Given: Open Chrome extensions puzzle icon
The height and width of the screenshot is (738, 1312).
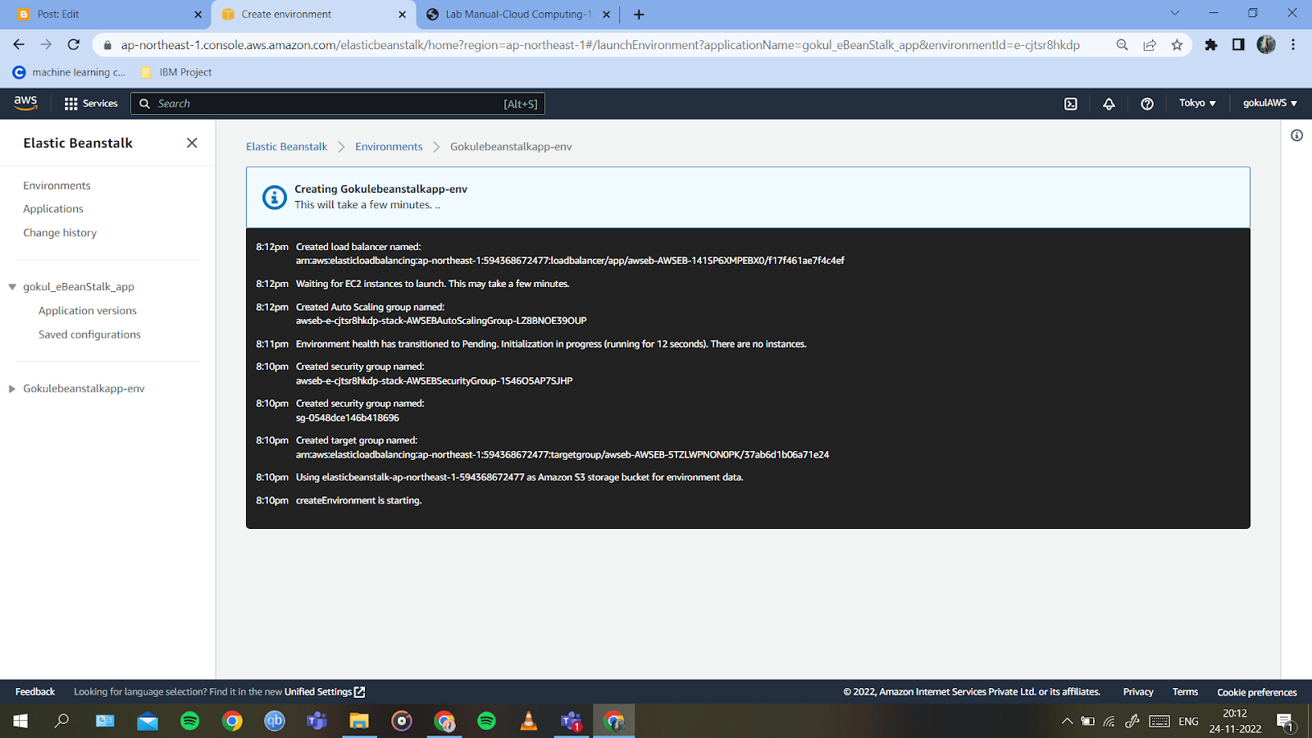Looking at the screenshot, I should (1211, 45).
